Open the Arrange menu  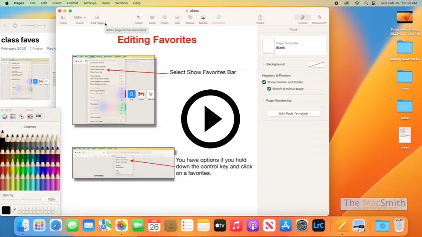click(90, 3)
